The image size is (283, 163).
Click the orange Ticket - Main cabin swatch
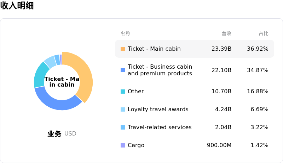coord(123,49)
